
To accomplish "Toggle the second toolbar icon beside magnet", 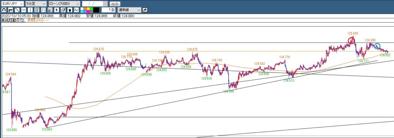I will tap(10, 10).
